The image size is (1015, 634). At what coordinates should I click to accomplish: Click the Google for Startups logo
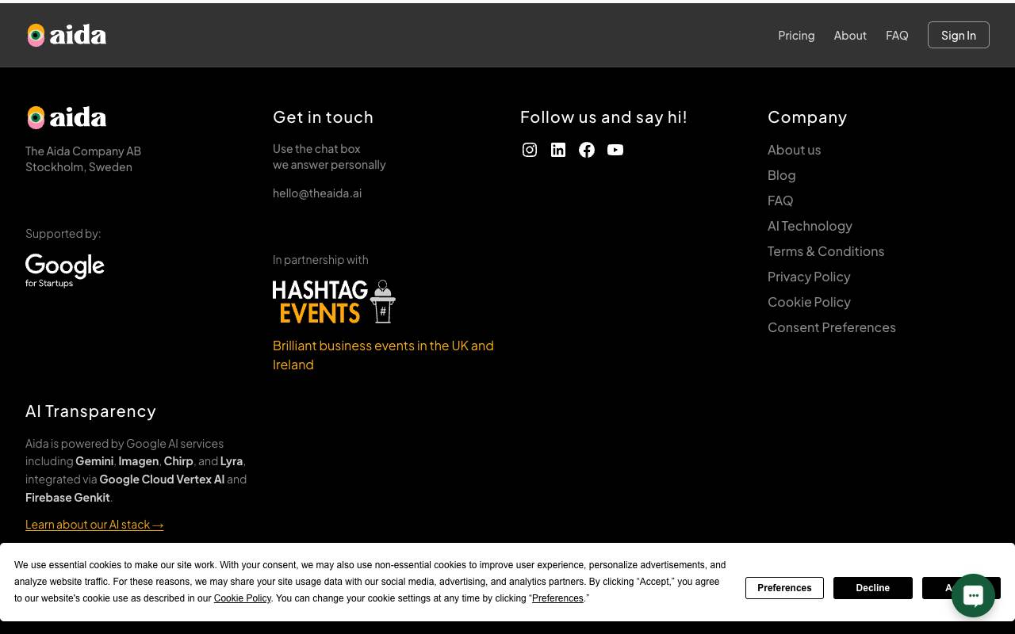coord(65,270)
